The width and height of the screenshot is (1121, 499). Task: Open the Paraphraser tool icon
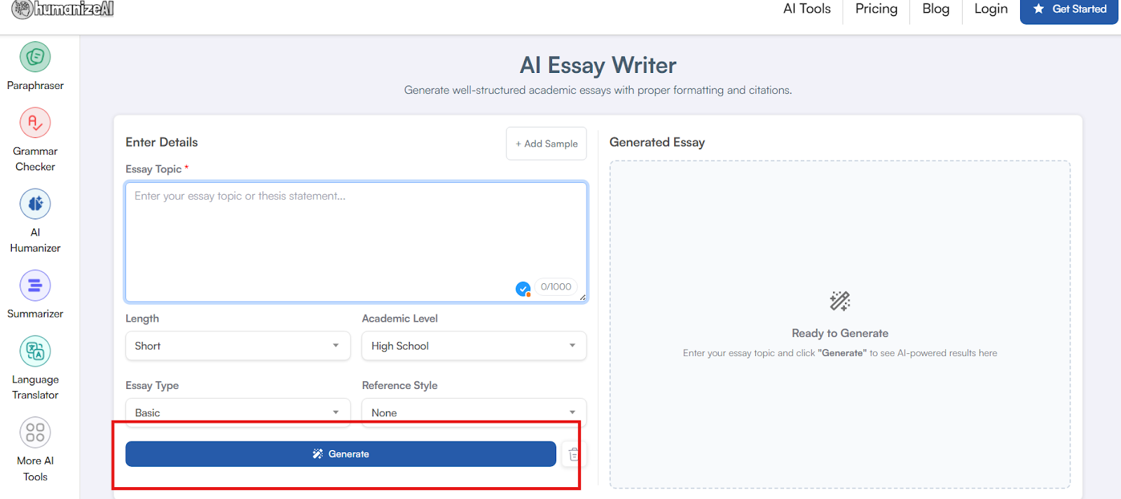(x=35, y=57)
